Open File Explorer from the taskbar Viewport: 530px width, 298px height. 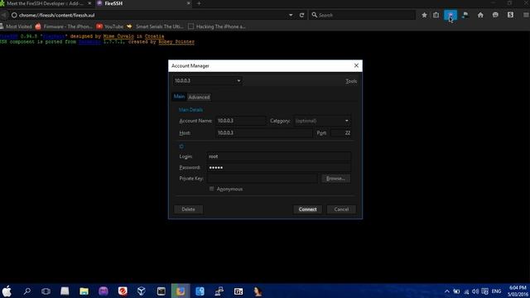pyautogui.click(x=84, y=291)
